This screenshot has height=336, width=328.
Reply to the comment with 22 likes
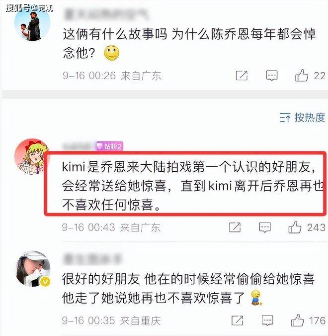click(x=271, y=76)
